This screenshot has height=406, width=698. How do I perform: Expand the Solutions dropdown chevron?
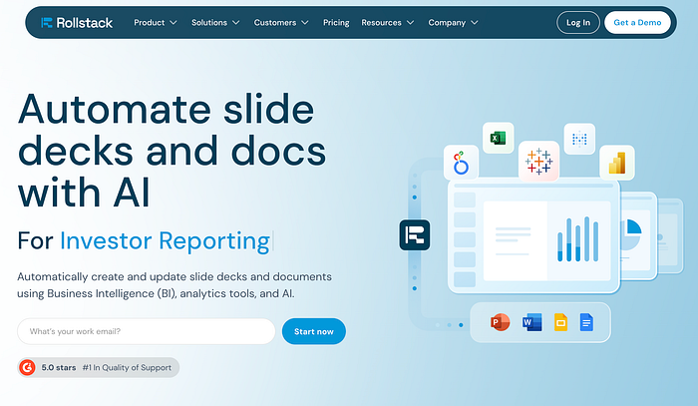coord(236,23)
